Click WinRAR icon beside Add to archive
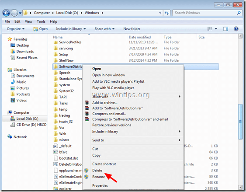 (x=87, y=103)
